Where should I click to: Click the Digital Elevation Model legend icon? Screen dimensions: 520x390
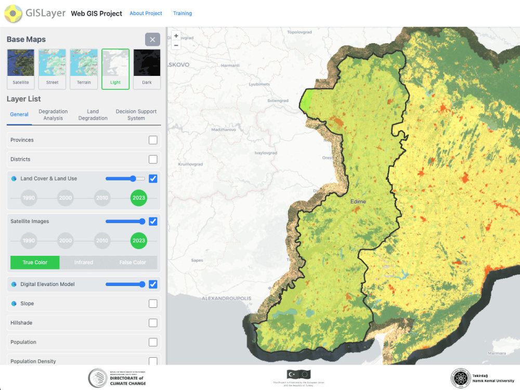tap(14, 284)
